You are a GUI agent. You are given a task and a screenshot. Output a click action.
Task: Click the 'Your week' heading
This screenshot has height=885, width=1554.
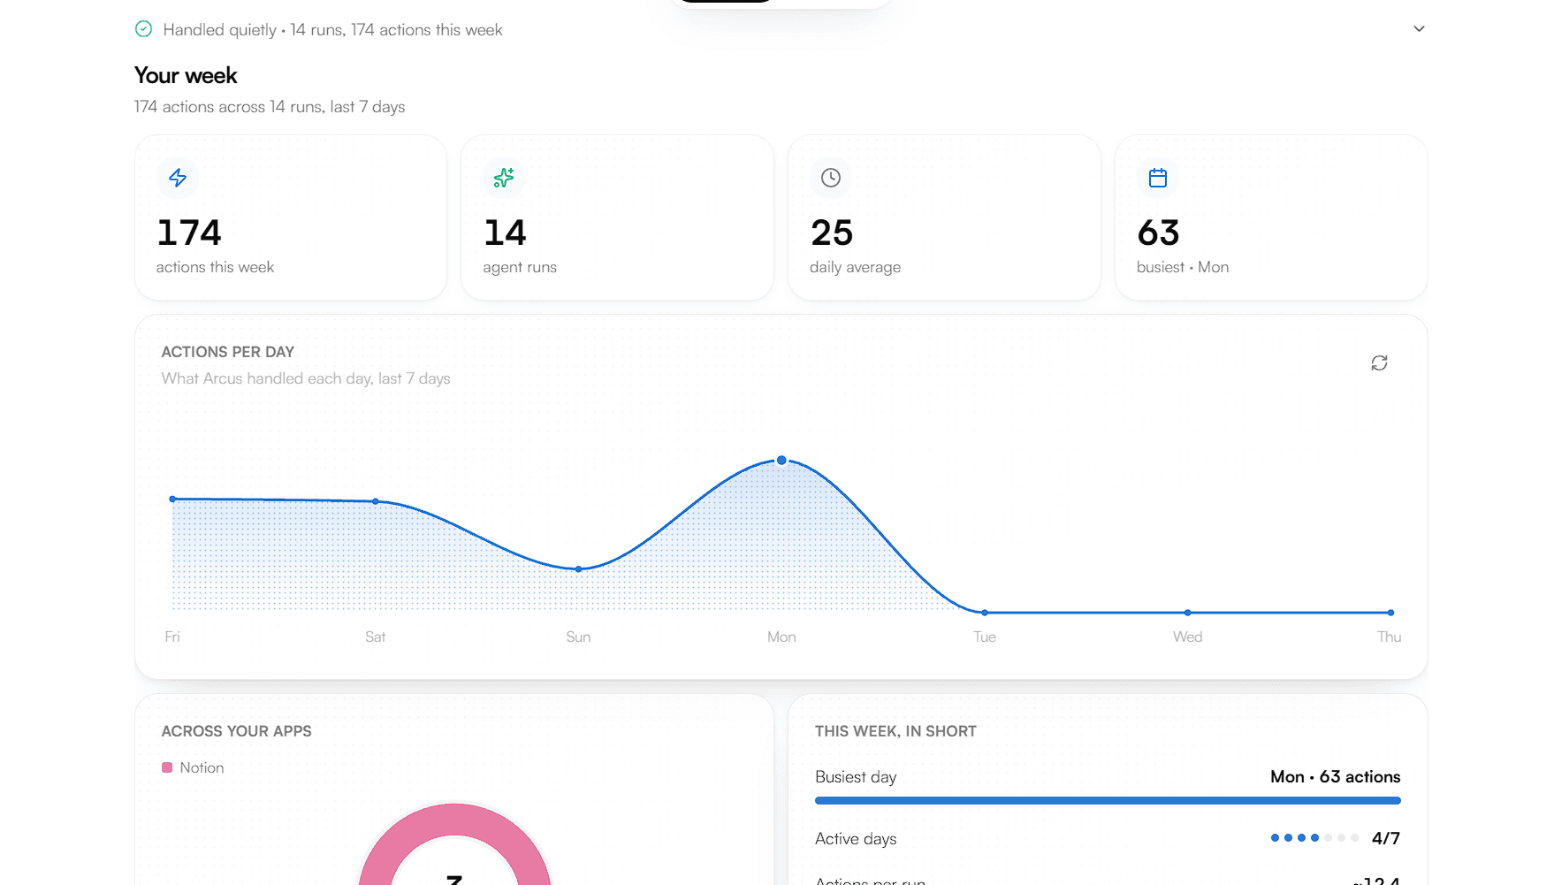[x=186, y=75]
